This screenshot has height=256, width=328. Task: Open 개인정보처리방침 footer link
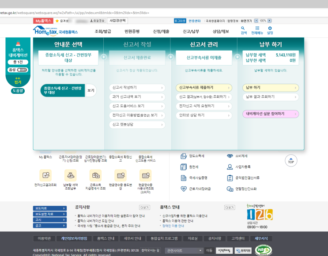[x=74, y=238]
